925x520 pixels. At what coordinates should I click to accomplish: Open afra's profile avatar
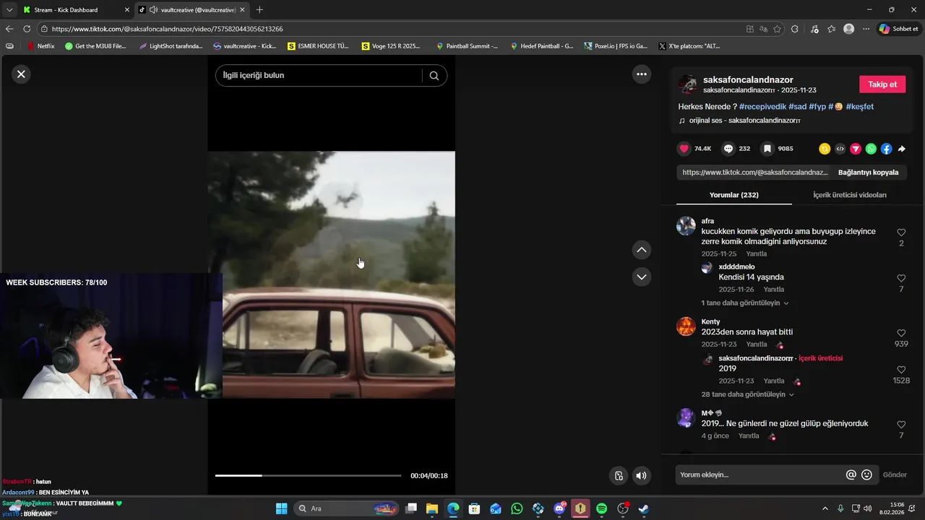pyautogui.click(x=686, y=226)
